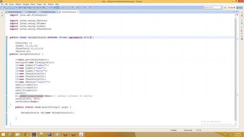Open the Window menu
Viewport: 244px width, 137px height.
point(51,4)
